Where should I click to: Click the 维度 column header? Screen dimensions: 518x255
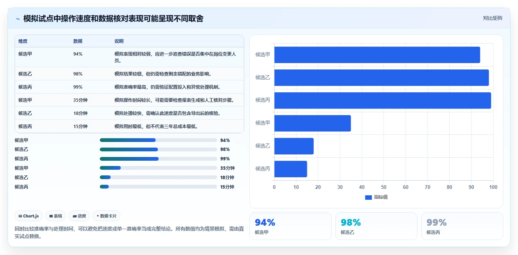23,41
